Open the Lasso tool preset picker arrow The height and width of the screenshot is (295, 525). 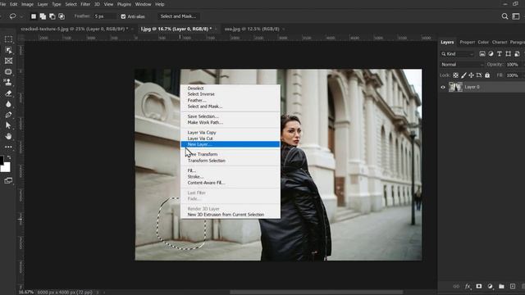(22, 16)
